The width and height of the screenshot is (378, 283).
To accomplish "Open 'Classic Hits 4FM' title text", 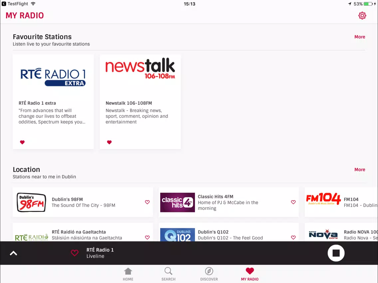I will click(216, 197).
